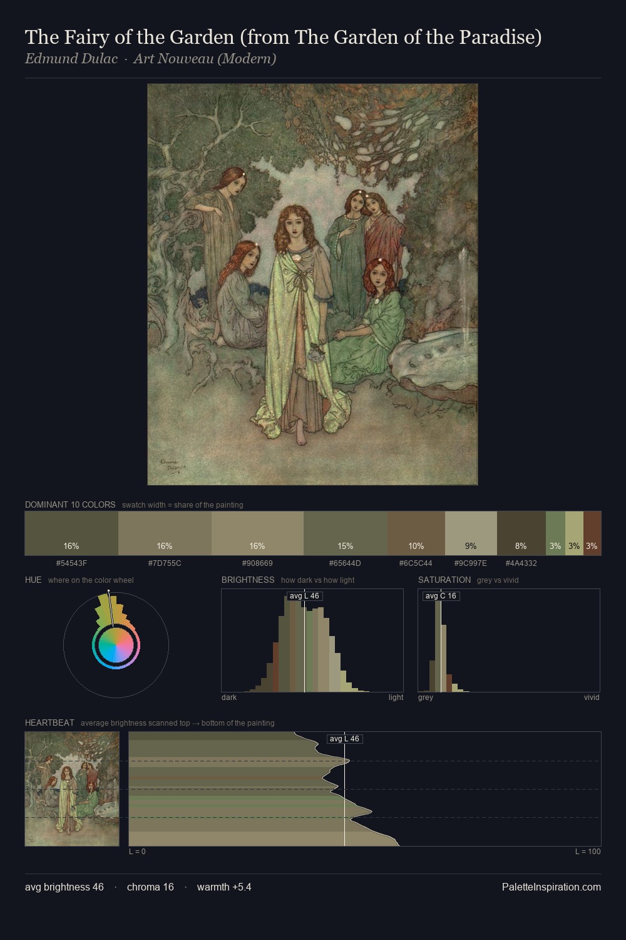626x940 pixels.
Task: Click the 16% swatch labeled #54543F
Action: 71,533
